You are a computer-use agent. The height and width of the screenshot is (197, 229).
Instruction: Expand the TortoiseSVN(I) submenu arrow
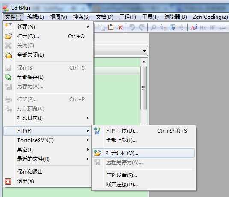(x=88, y=140)
